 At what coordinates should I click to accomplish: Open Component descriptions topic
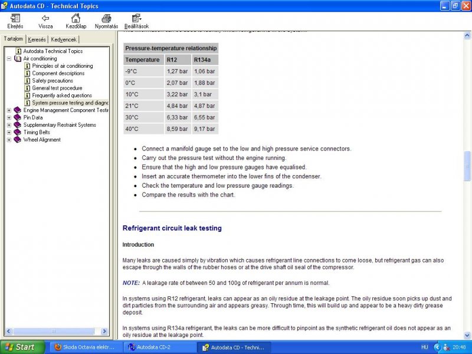click(58, 73)
